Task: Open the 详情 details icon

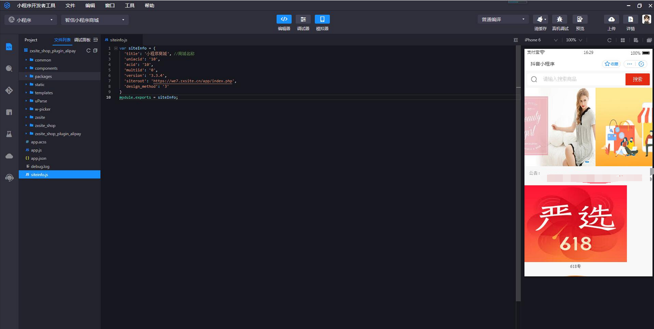Action: [x=631, y=19]
